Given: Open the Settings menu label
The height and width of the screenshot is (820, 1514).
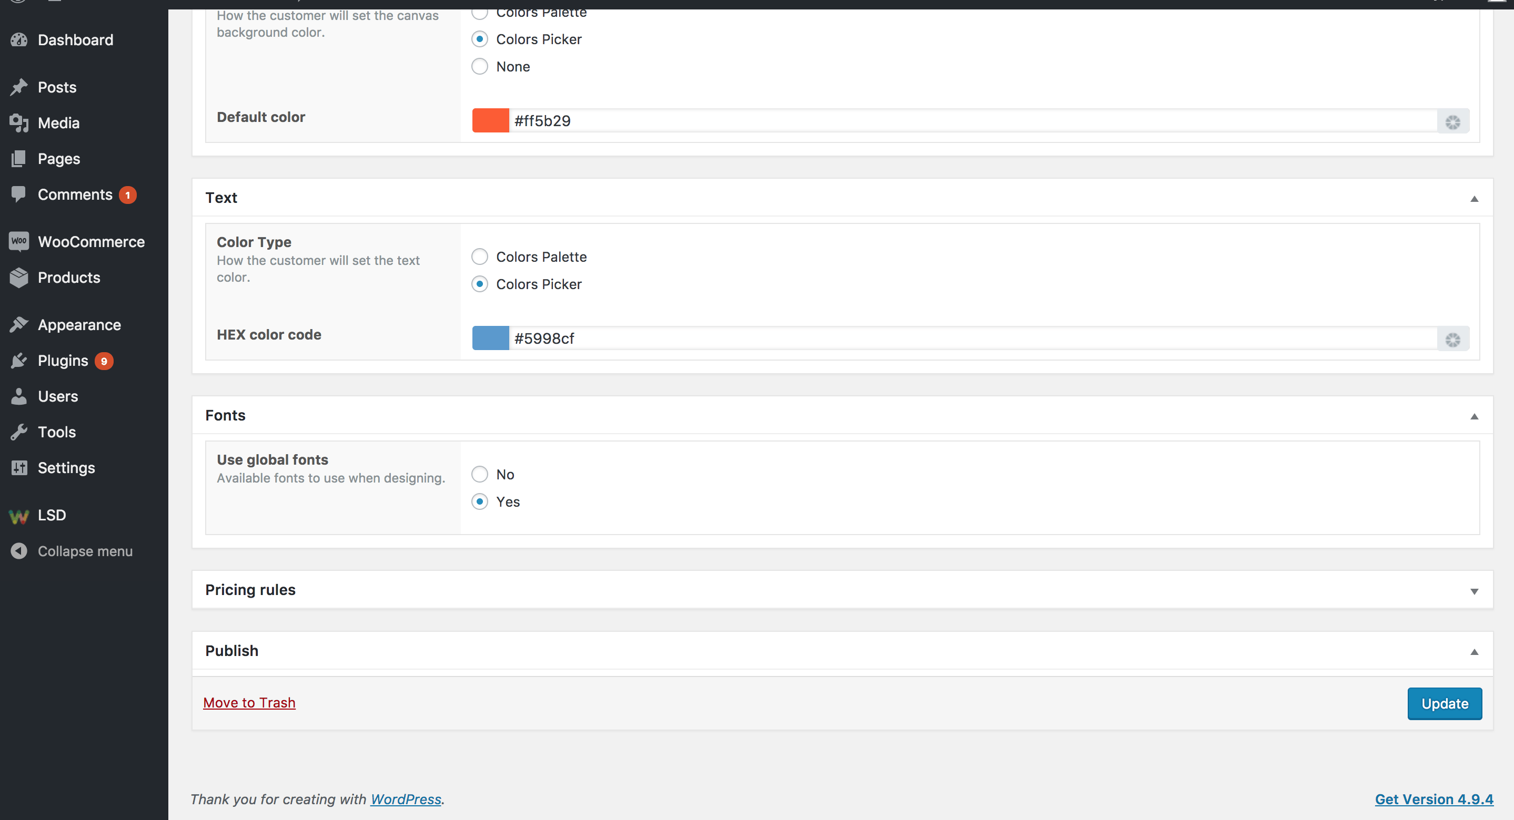Looking at the screenshot, I should pos(66,468).
